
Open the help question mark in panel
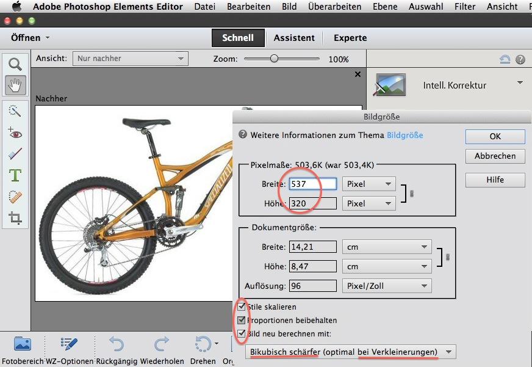click(x=520, y=60)
